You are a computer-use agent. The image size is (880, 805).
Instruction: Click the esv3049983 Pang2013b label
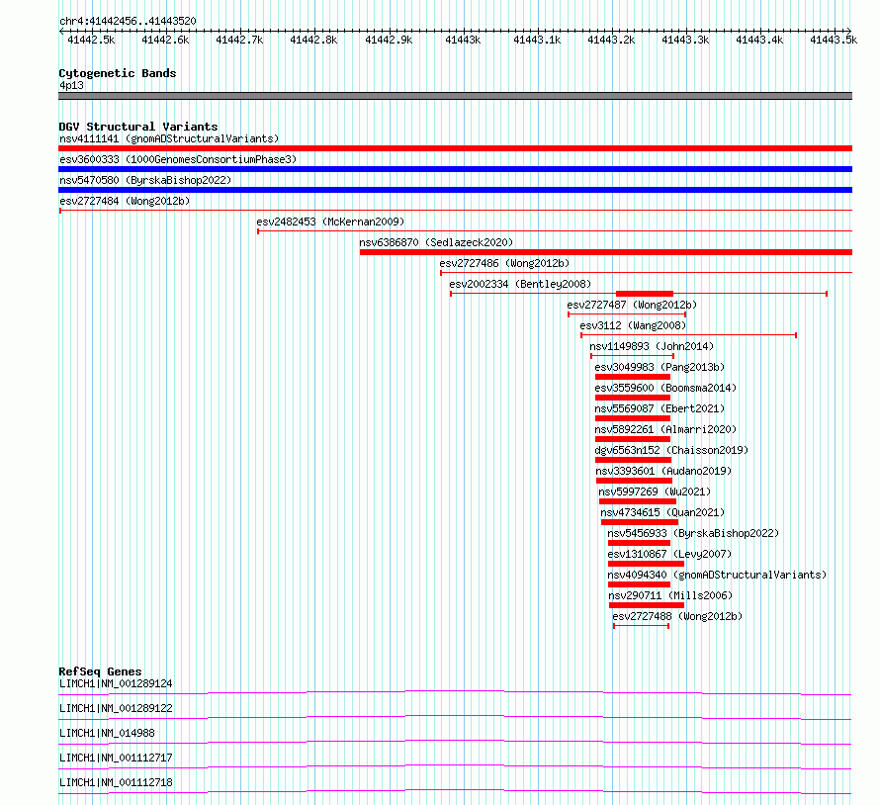click(660, 367)
